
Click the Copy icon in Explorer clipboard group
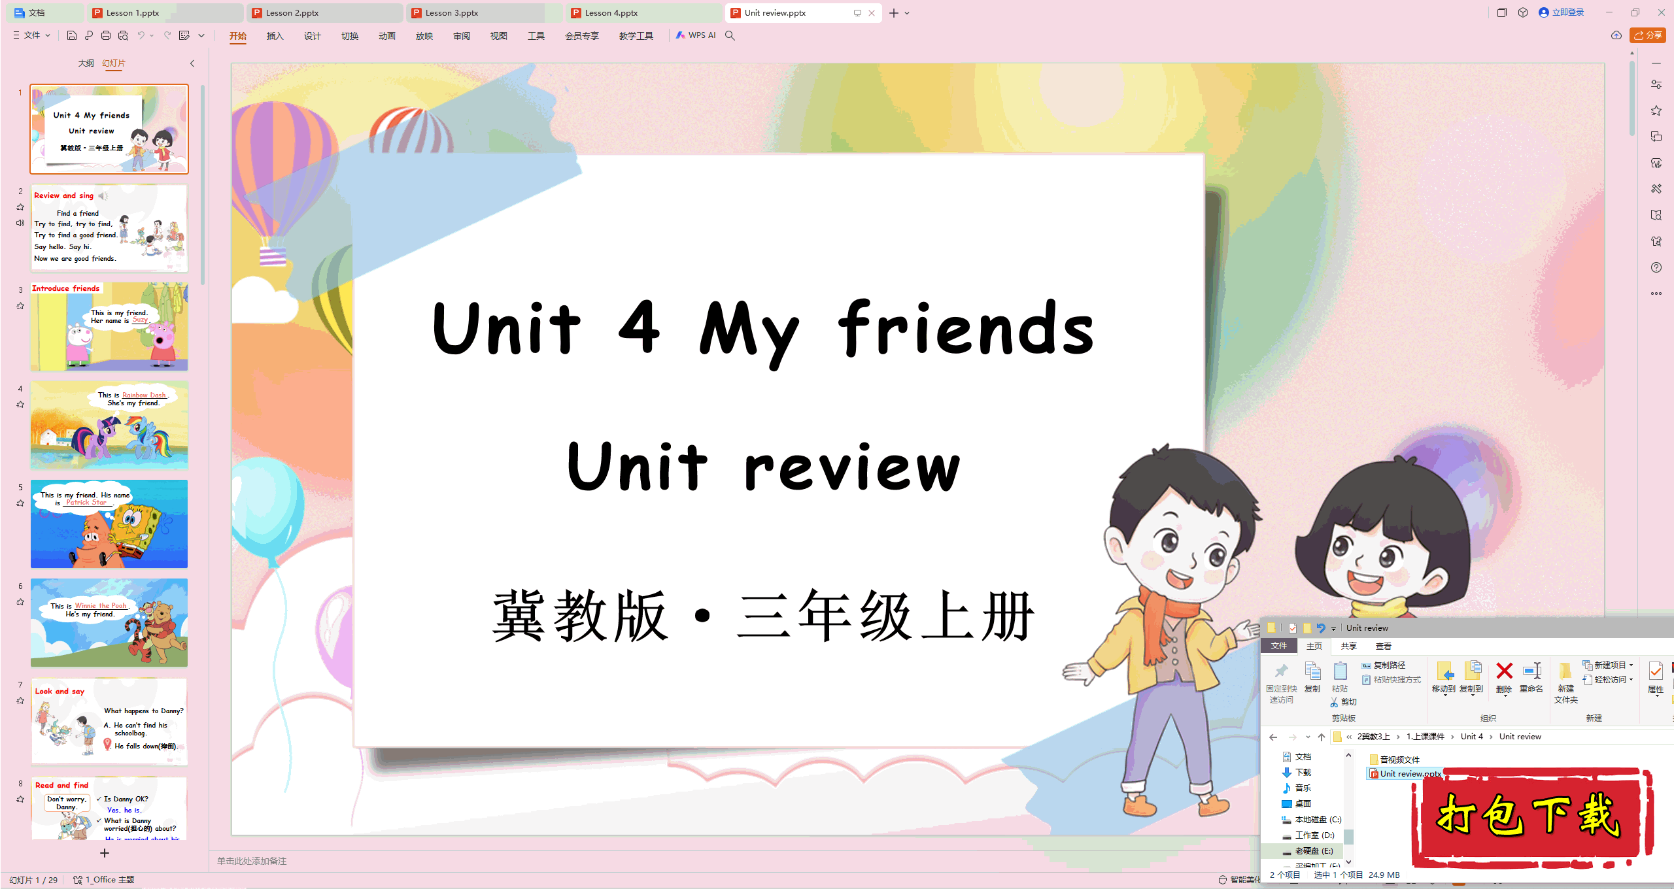1312,671
